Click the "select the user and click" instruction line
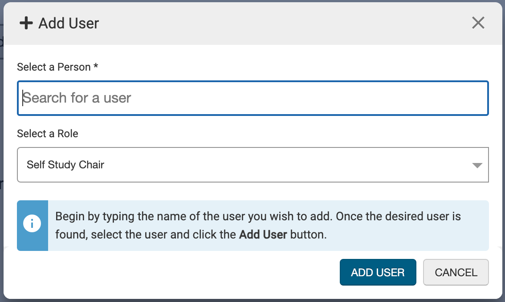This screenshot has height=302, width=505. 146,234
